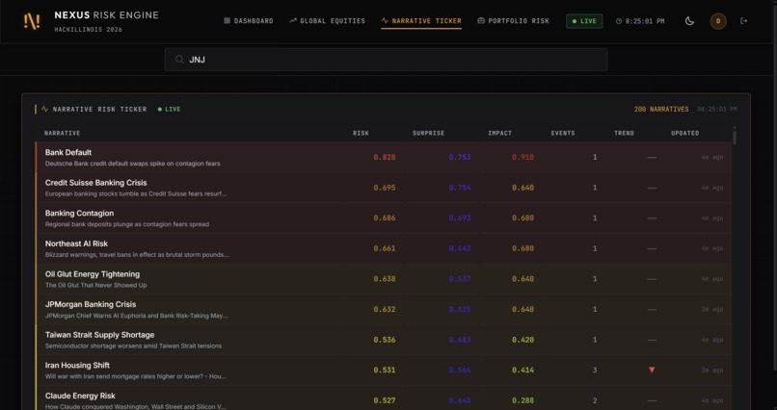Click the red down-trend arrow on Iran Housing Shift

tap(652, 370)
